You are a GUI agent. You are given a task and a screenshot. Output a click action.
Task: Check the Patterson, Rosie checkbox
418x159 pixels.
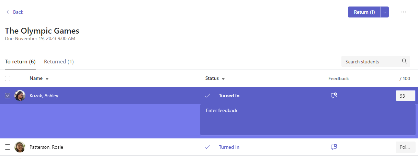point(8,147)
